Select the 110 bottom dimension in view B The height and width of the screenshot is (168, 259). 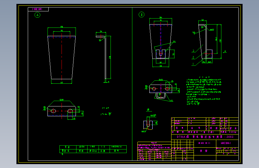point(160,66)
